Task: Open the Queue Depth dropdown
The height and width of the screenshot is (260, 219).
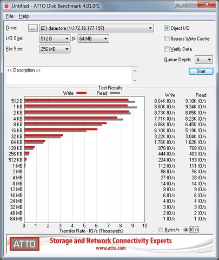Action: click(x=204, y=60)
